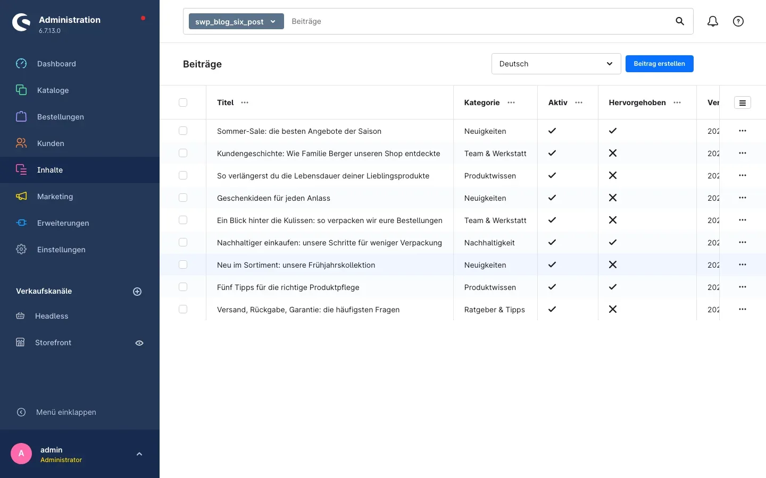Toggle the select-all checkbox in header
766x478 pixels.
[x=183, y=103]
